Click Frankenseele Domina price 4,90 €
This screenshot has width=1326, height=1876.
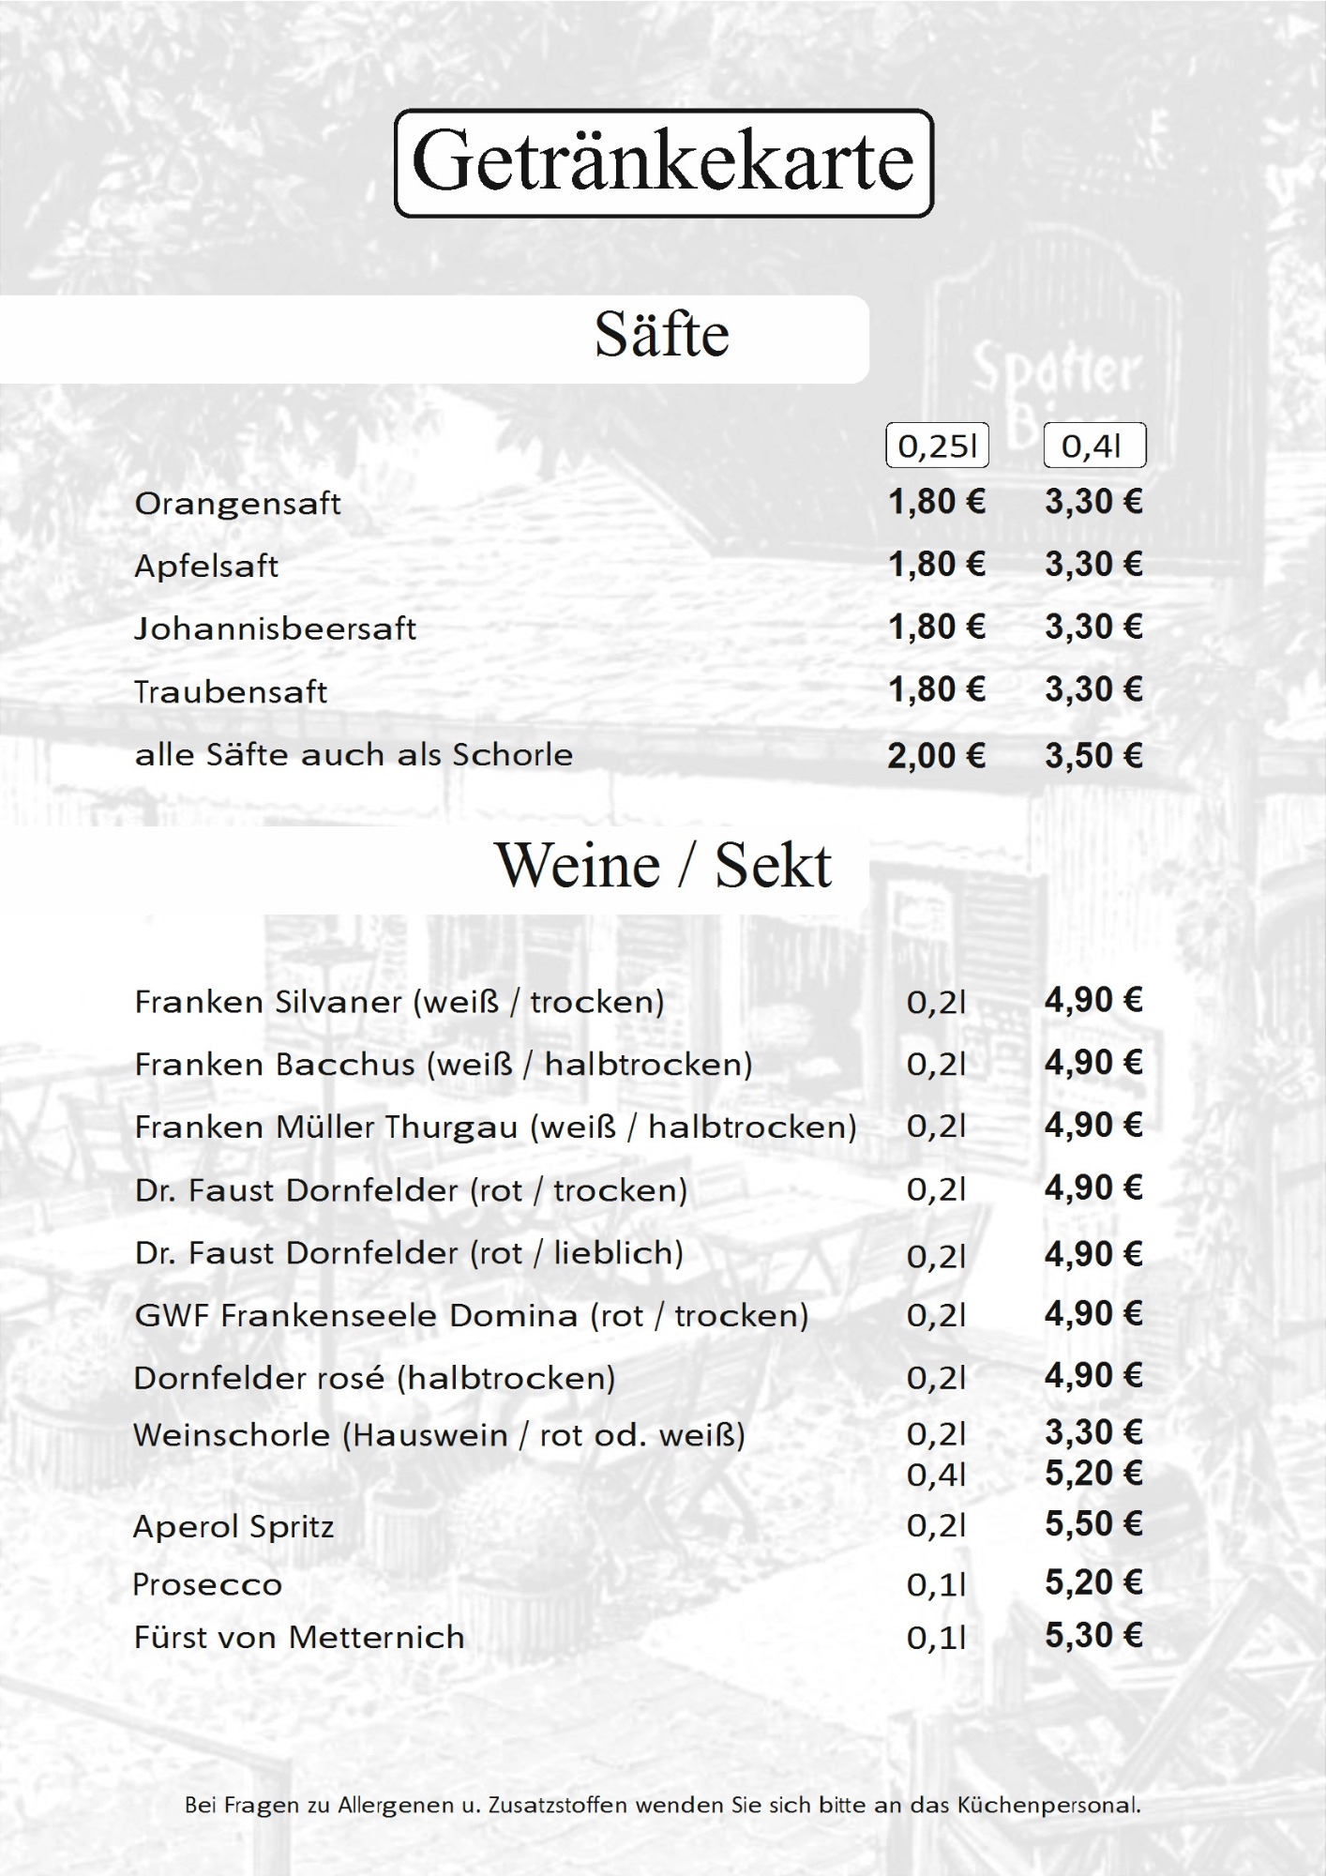tap(1094, 1314)
